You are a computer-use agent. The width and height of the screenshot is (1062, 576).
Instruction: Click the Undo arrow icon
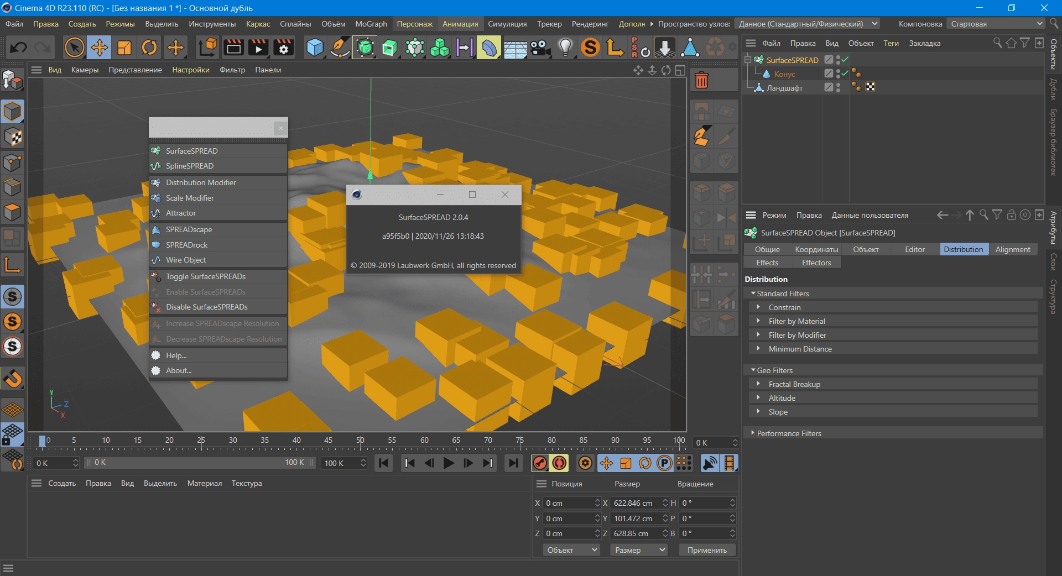coord(18,48)
